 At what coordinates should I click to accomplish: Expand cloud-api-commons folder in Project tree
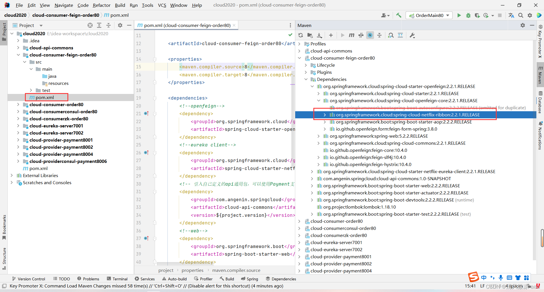tap(18, 48)
